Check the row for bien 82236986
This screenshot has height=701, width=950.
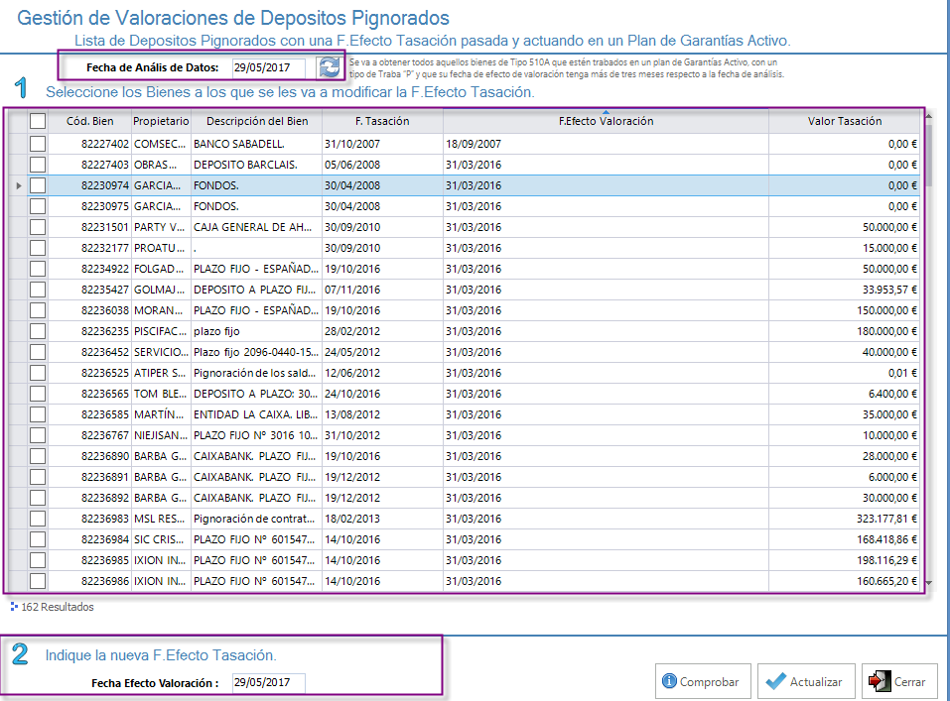click(38, 581)
